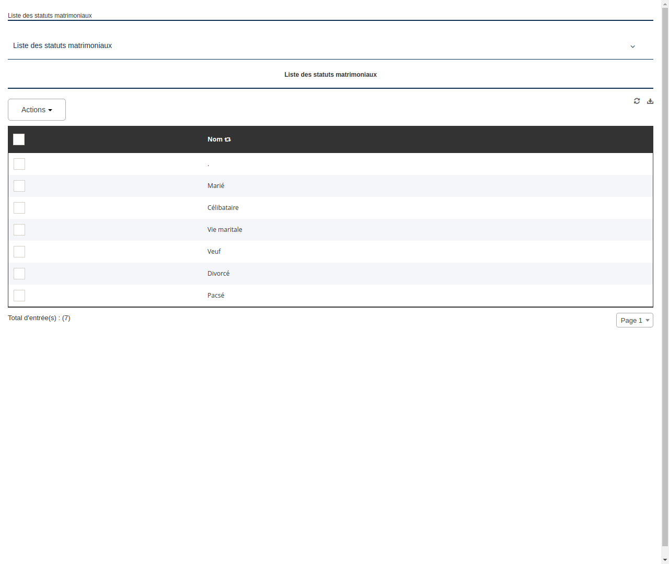The height and width of the screenshot is (564, 669).
Task: Click the Total d'entrée(s) text
Action: click(39, 318)
